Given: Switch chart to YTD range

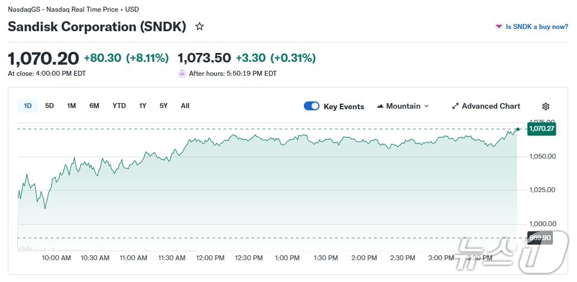Looking at the screenshot, I should point(119,106).
